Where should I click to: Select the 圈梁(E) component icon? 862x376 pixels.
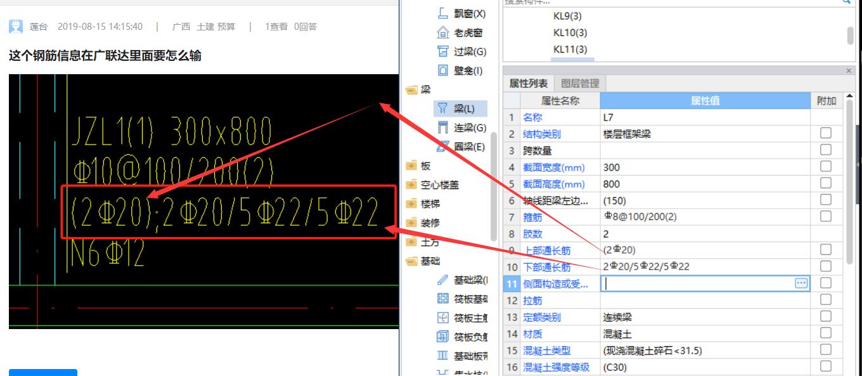[443, 147]
